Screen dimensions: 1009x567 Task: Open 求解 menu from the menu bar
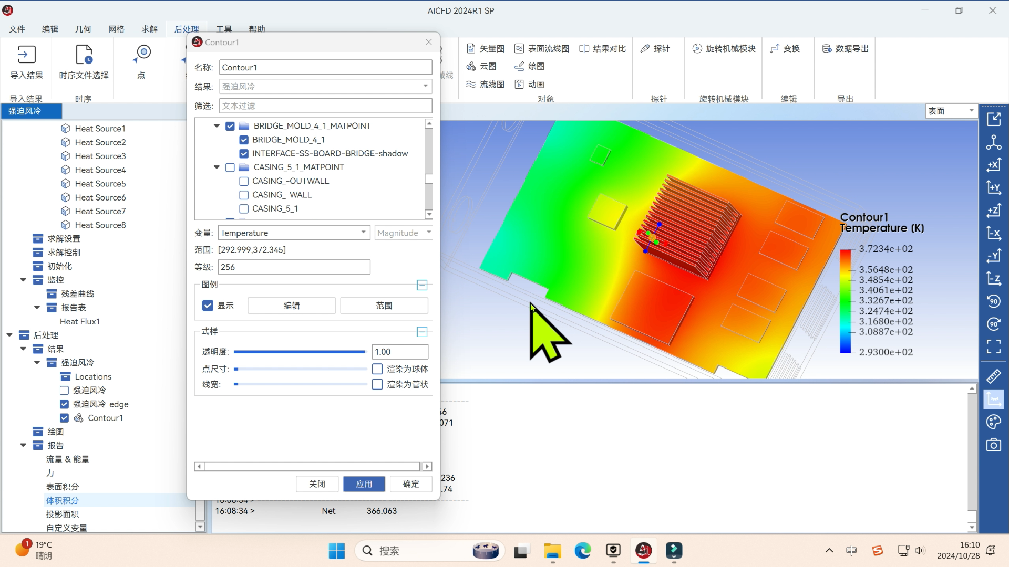tap(150, 29)
